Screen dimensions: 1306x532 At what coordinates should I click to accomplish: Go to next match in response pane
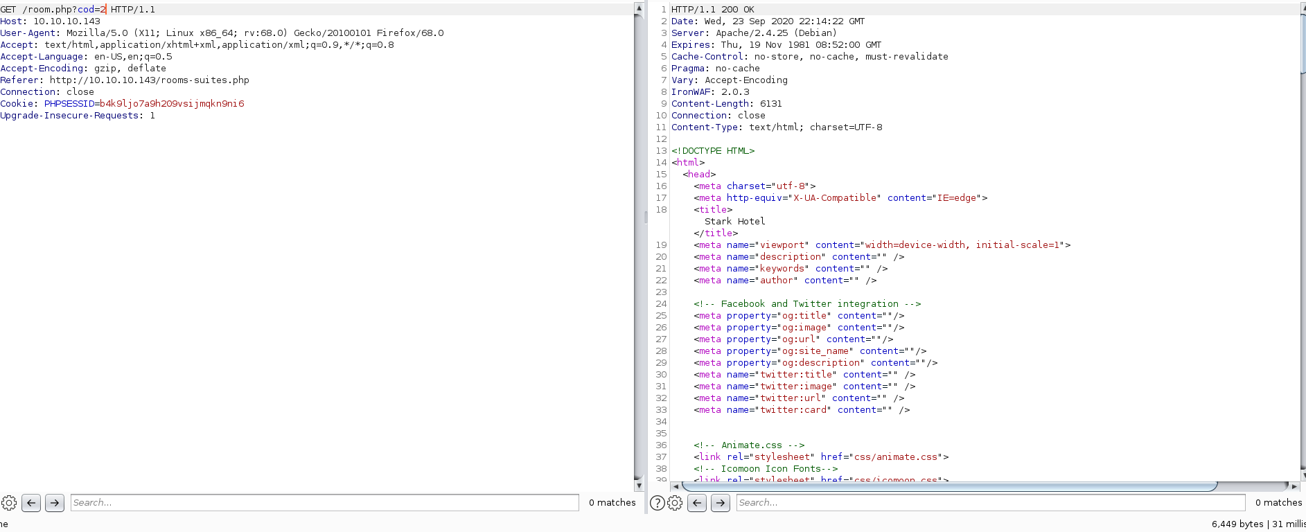(x=721, y=503)
